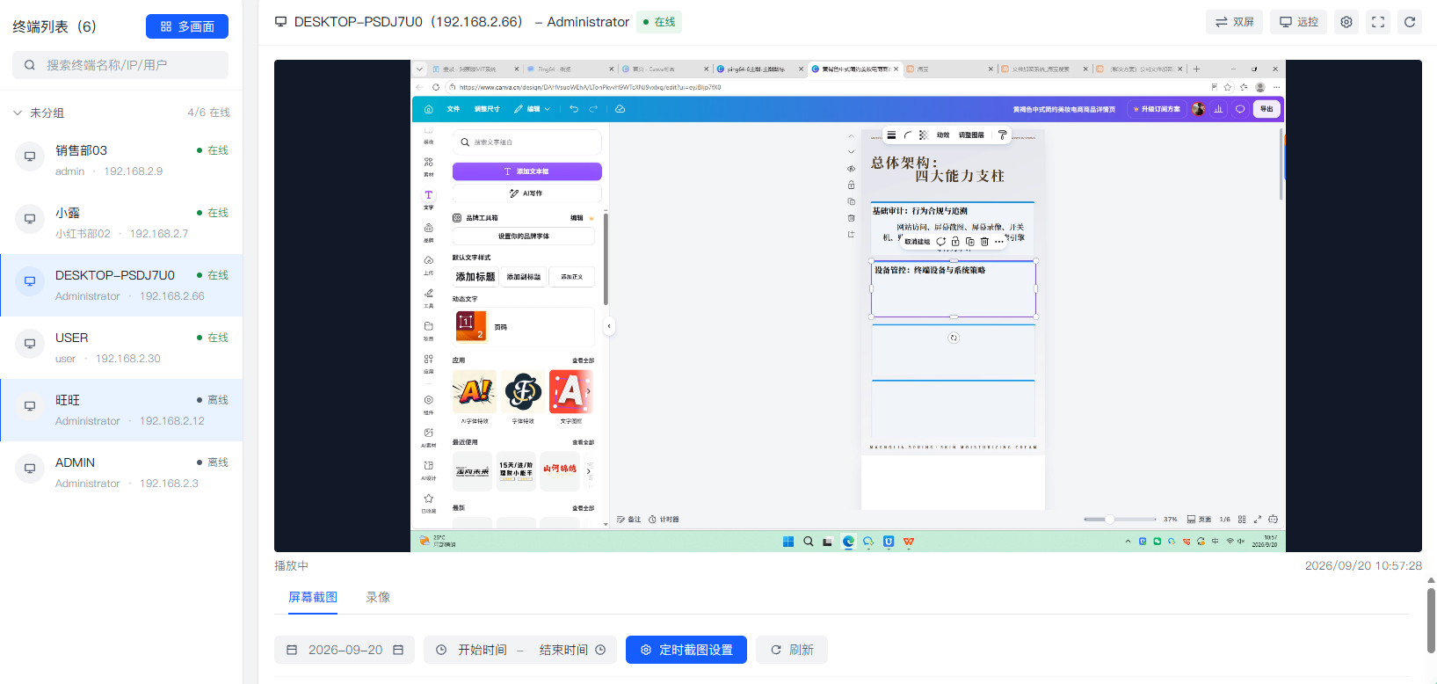Open the 品牌 brand sidebar icon in Canva
Screen dimensions: 1437x684
point(428,232)
